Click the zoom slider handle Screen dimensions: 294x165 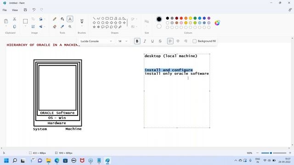[x=271, y=153]
